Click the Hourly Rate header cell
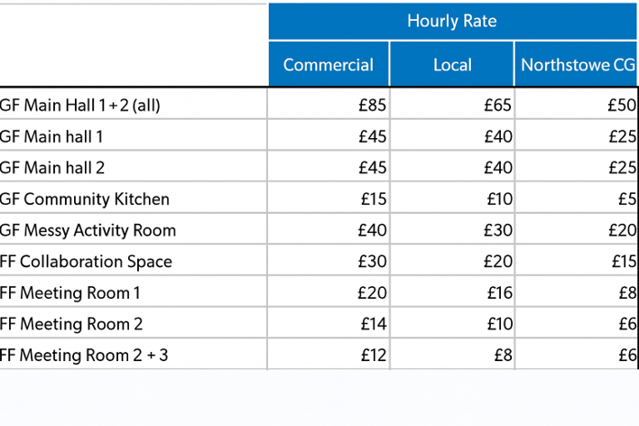The height and width of the screenshot is (426, 639). click(x=452, y=22)
